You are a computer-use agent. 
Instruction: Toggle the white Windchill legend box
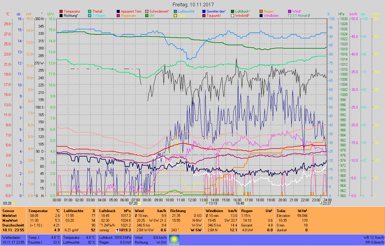(x=233, y=16)
